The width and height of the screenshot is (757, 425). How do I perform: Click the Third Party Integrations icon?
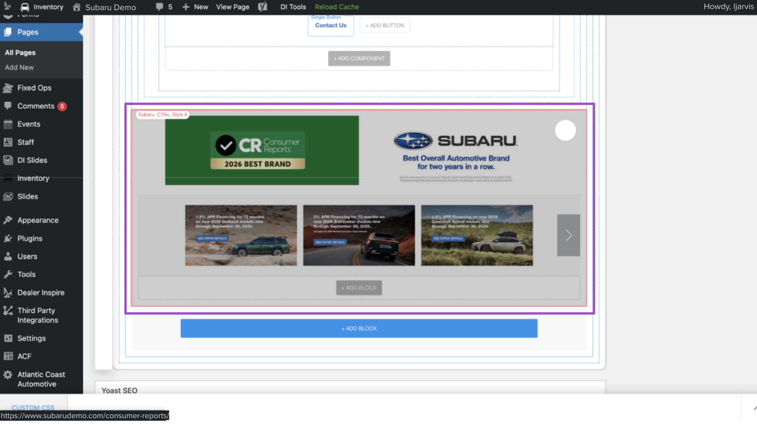(8, 310)
